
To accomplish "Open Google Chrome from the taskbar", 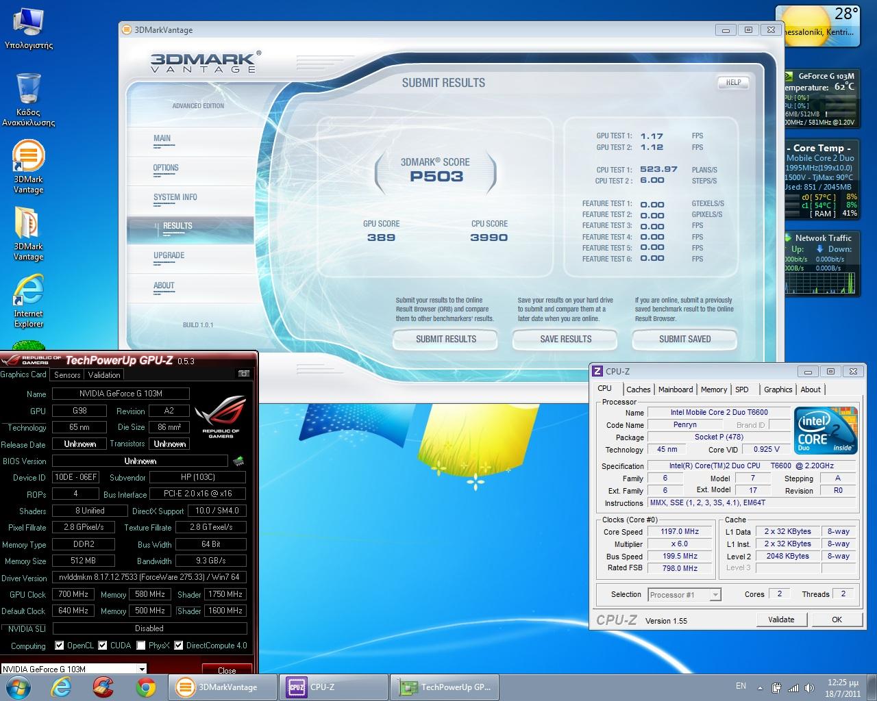I will pos(145,687).
